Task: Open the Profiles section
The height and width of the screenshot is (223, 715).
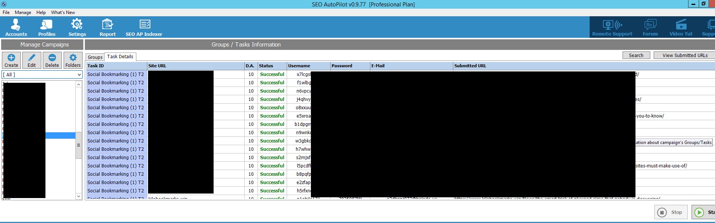Action: (x=47, y=28)
